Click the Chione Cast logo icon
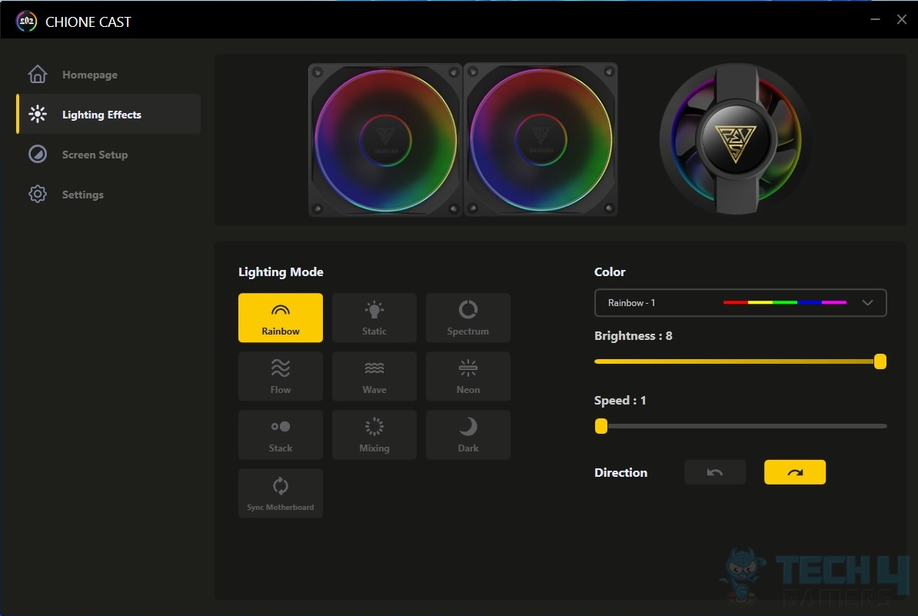The height and width of the screenshot is (616, 918). click(26, 22)
